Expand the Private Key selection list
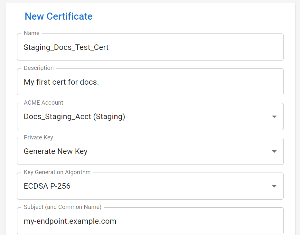The width and height of the screenshot is (300, 235). pyautogui.click(x=150, y=151)
